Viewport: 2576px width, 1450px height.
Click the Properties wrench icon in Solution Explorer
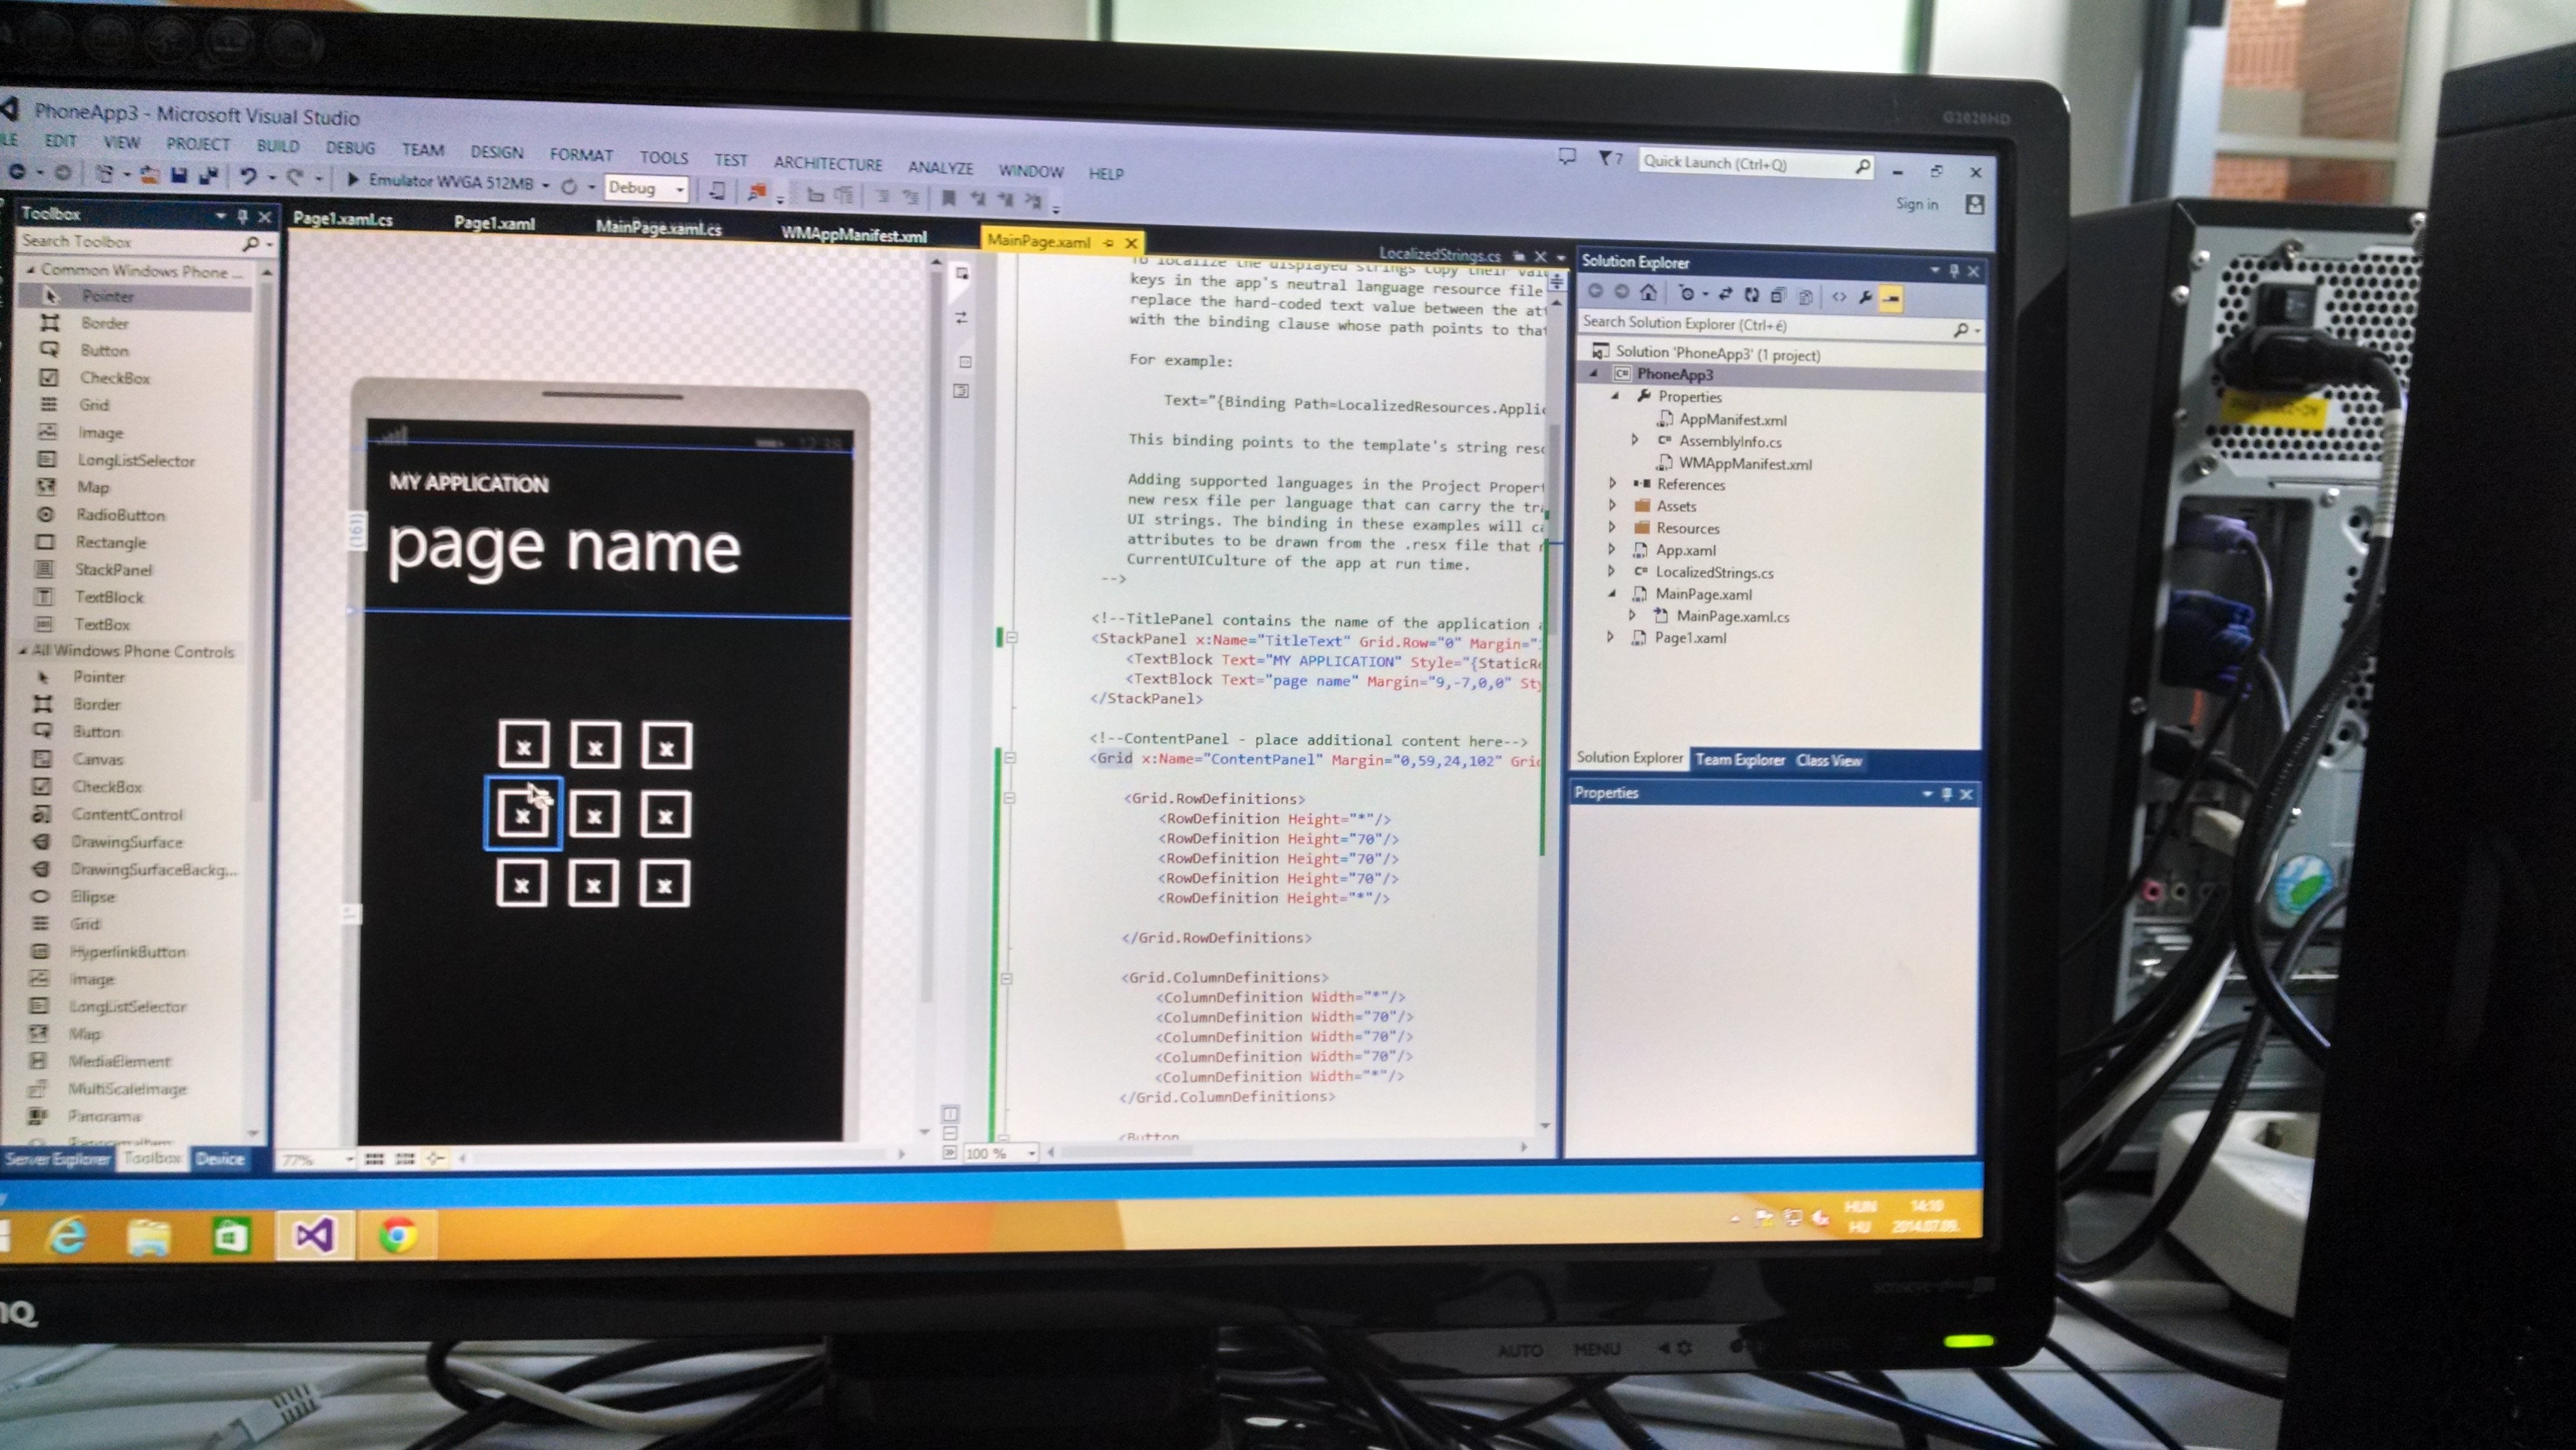point(1865,297)
